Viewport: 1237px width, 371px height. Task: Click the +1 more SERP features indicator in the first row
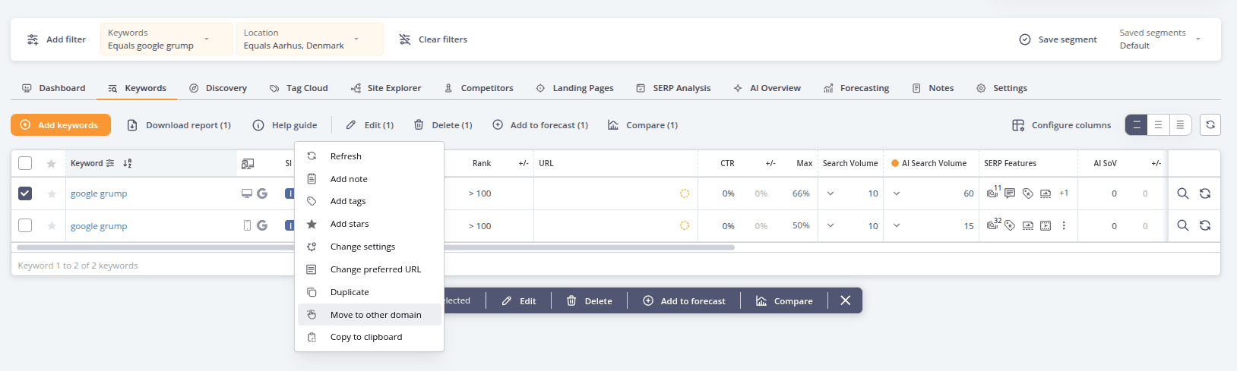(x=1064, y=193)
